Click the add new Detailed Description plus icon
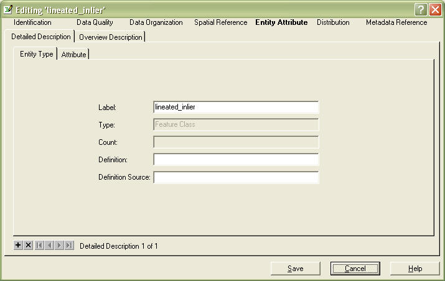This screenshot has height=281, width=445. pyautogui.click(x=18, y=246)
